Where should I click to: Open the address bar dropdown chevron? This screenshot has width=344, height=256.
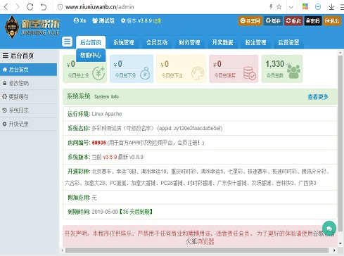pyautogui.click(x=291, y=7)
